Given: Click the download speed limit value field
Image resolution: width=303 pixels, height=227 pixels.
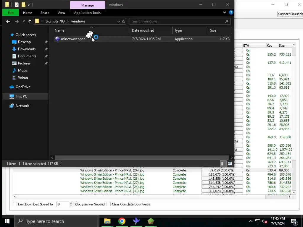Looking at the screenshot, I should [63, 204].
